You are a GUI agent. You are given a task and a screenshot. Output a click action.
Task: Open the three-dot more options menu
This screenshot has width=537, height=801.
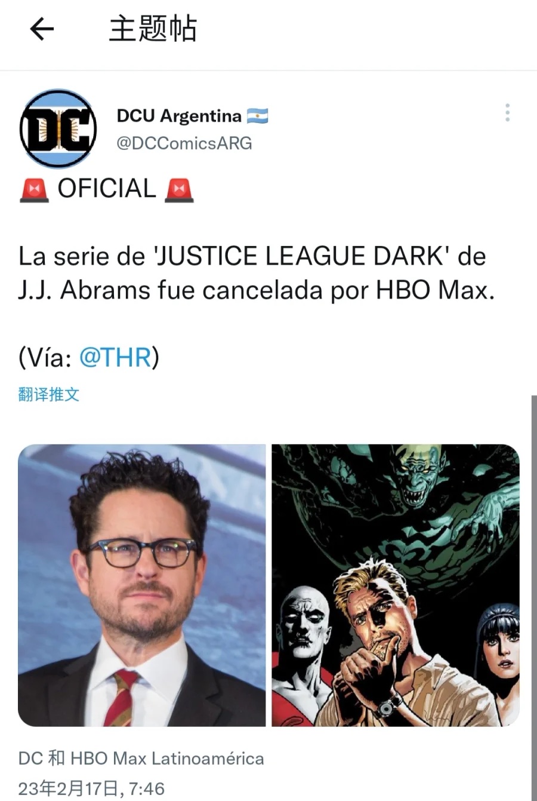pyautogui.click(x=507, y=113)
